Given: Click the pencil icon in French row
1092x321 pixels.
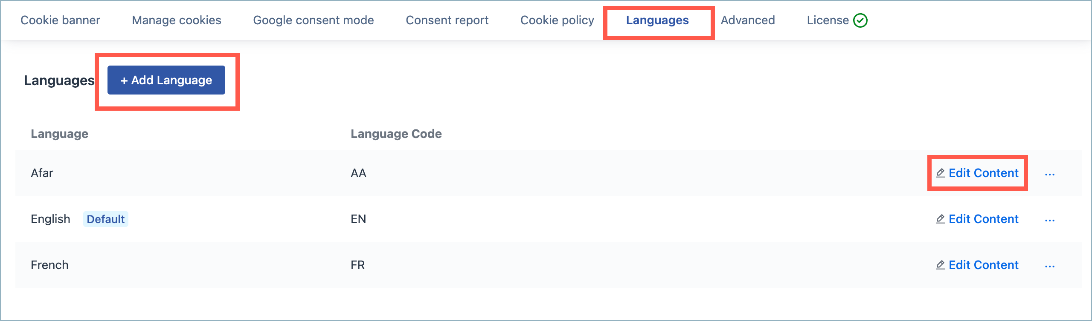Looking at the screenshot, I should click(x=941, y=265).
